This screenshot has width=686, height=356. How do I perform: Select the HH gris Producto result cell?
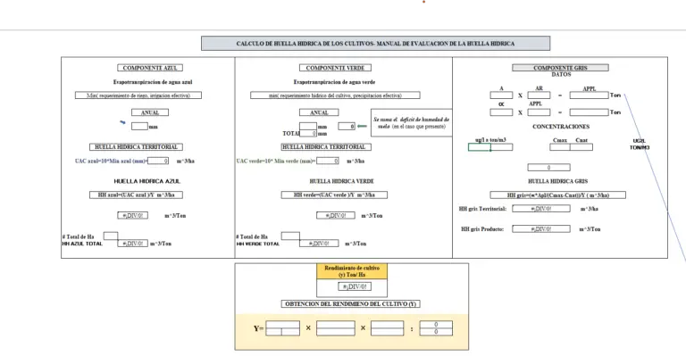pos(541,229)
